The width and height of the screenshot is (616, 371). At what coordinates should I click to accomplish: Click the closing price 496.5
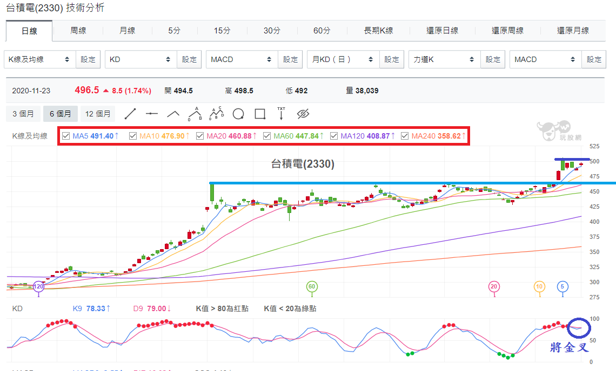point(87,90)
